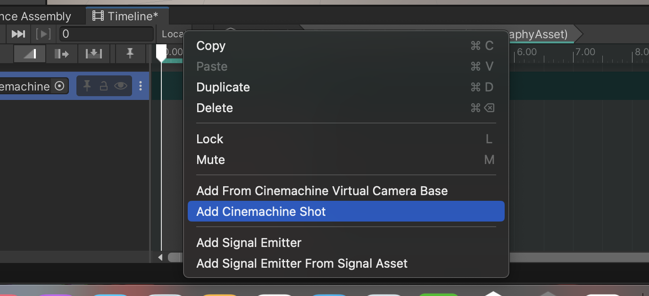Switch to the Timeline tab
This screenshot has height=296, width=649.
(x=126, y=16)
